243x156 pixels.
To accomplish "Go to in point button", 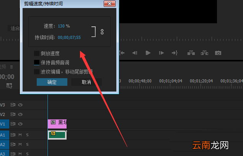I will (122, 53).
